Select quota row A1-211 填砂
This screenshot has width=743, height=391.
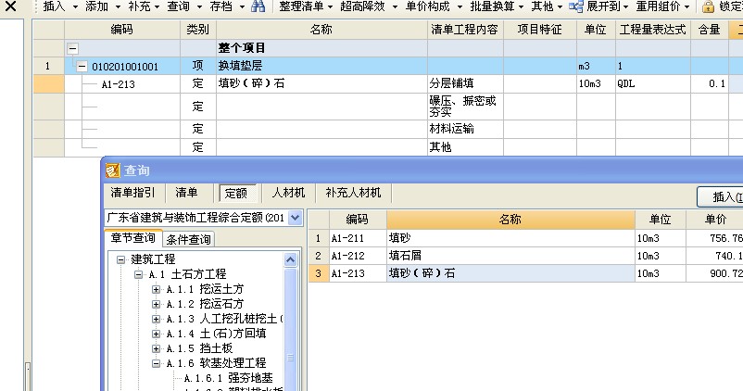click(525, 238)
